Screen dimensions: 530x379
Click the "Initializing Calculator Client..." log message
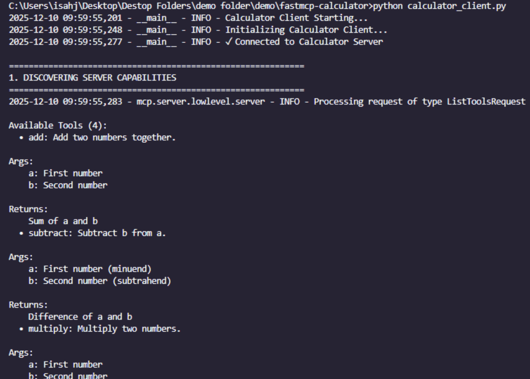[306, 30]
